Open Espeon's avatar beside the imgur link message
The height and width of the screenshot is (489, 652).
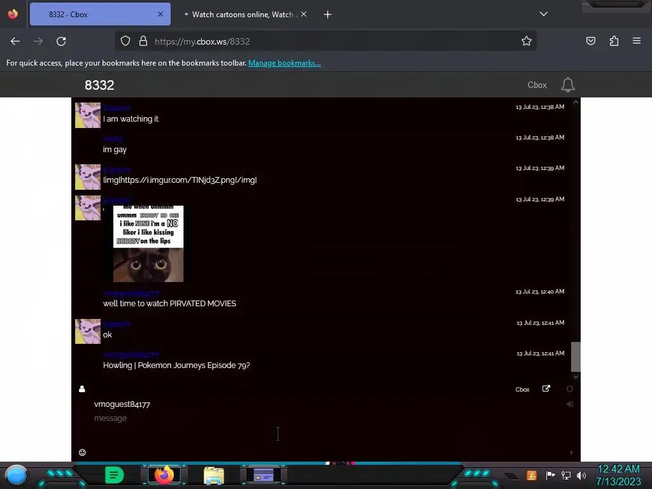point(88,177)
